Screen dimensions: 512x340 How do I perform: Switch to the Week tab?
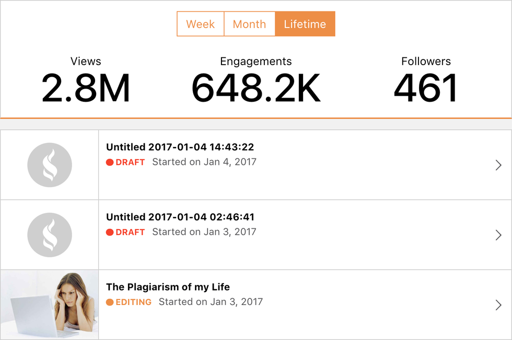coord(201,24)
